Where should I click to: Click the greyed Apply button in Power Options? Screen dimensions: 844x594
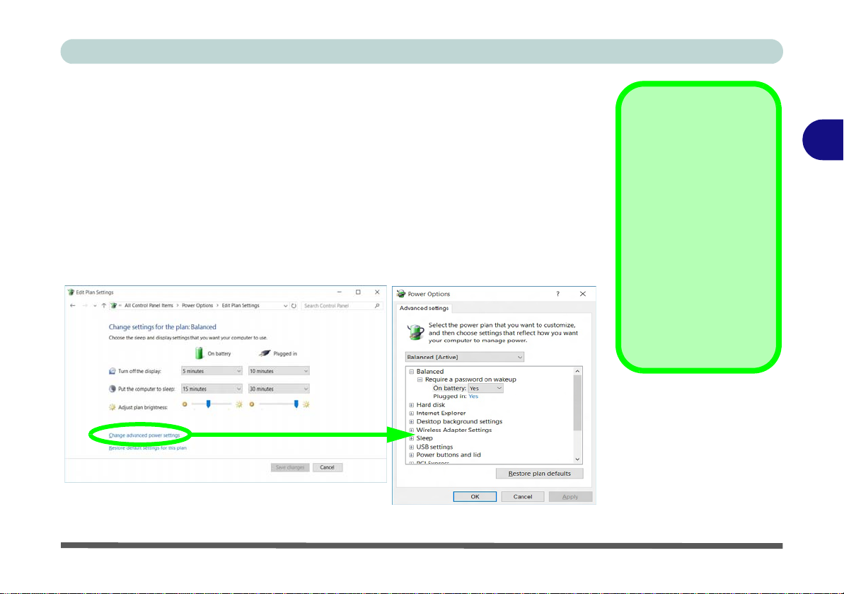570,496
